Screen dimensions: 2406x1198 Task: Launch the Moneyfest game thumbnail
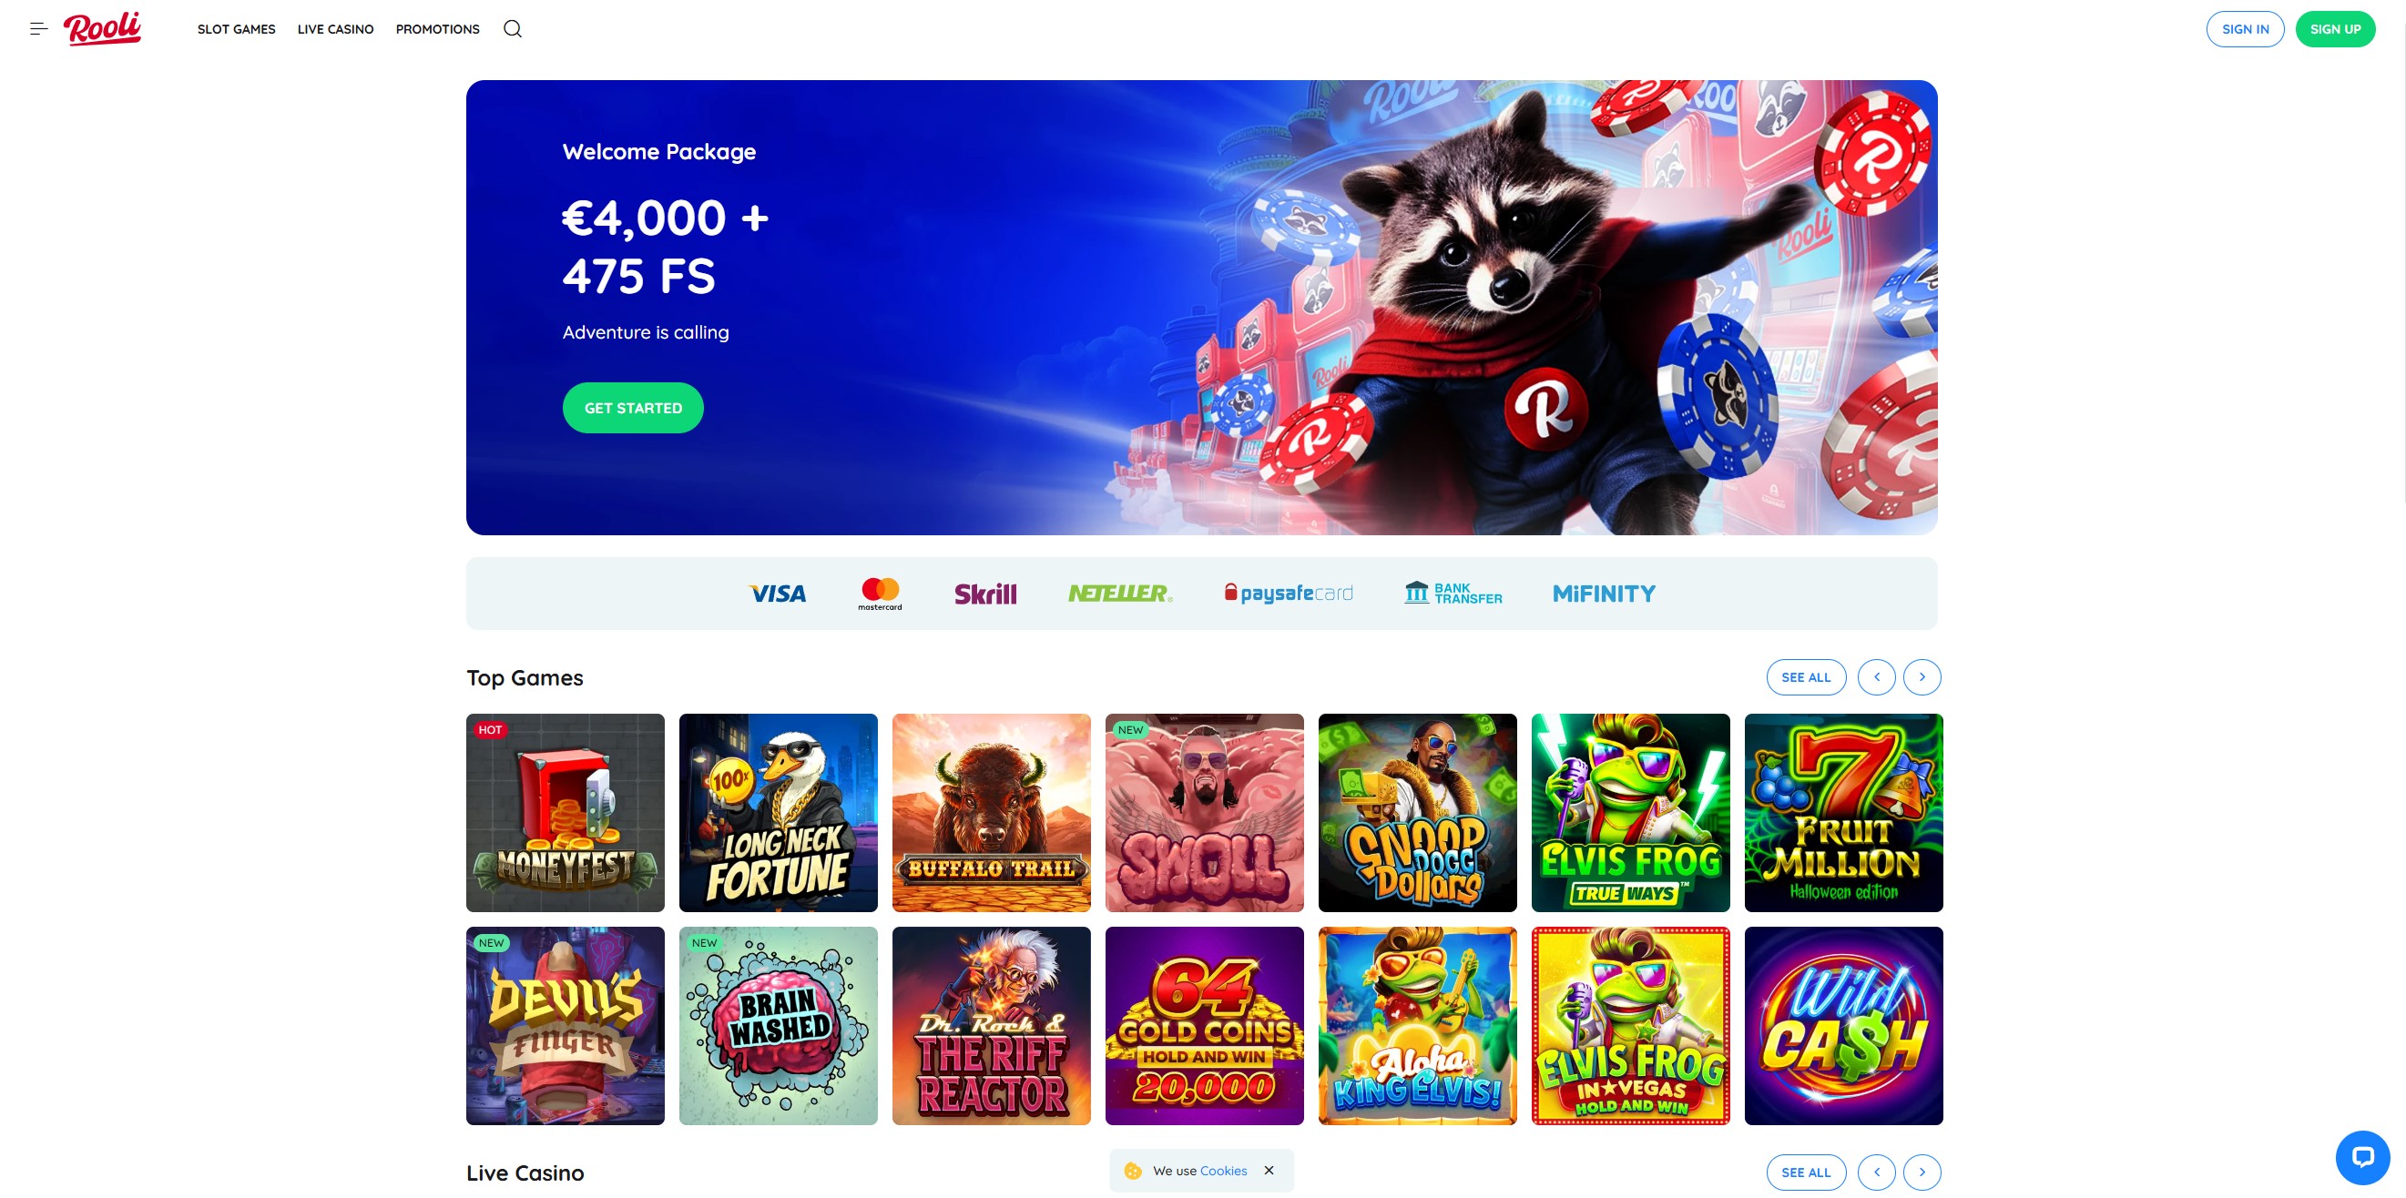pyautogui.click(x=566, y=812)
